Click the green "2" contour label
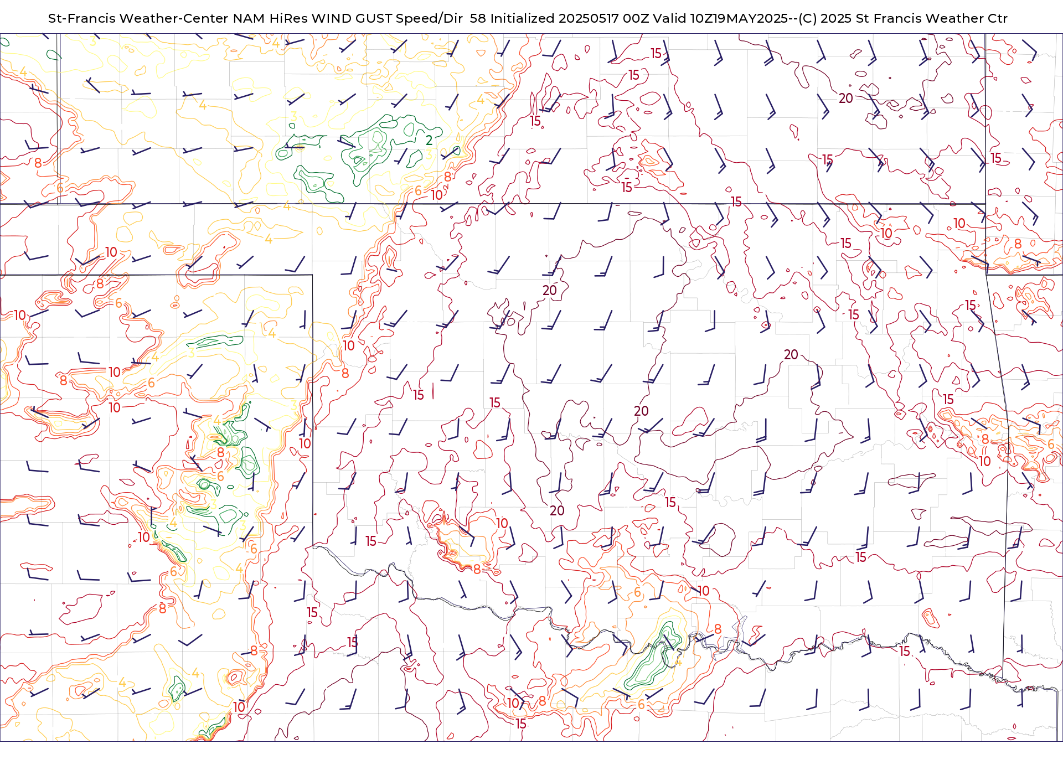The image size is (1063, 775). tap(429, 141)
